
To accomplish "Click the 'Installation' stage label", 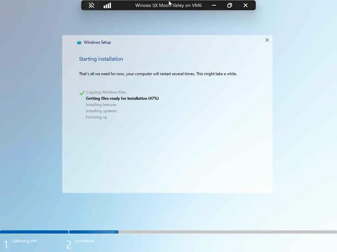I will tap(85, 241).
